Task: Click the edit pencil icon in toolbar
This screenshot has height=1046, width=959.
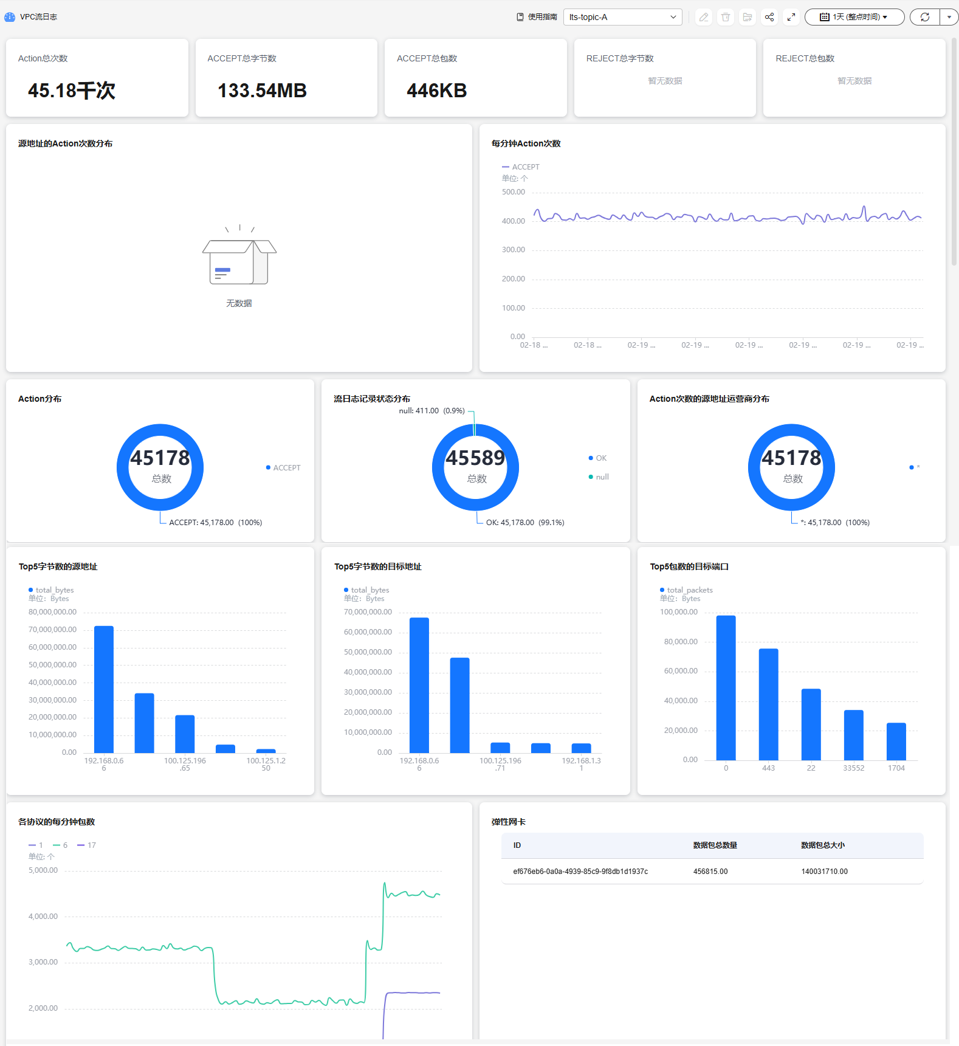Action: point(704,17)
